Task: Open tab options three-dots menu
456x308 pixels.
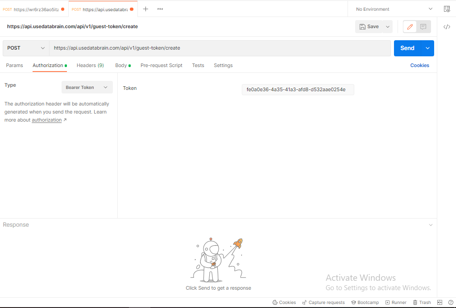Action: pos(160,9)
